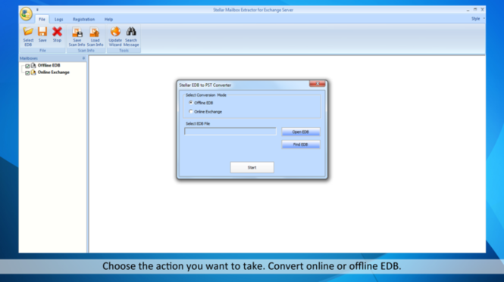504x282 pixels.
Task: Open the quick access toolbar dropdown arrow
Action: click(x=37, y=10)
